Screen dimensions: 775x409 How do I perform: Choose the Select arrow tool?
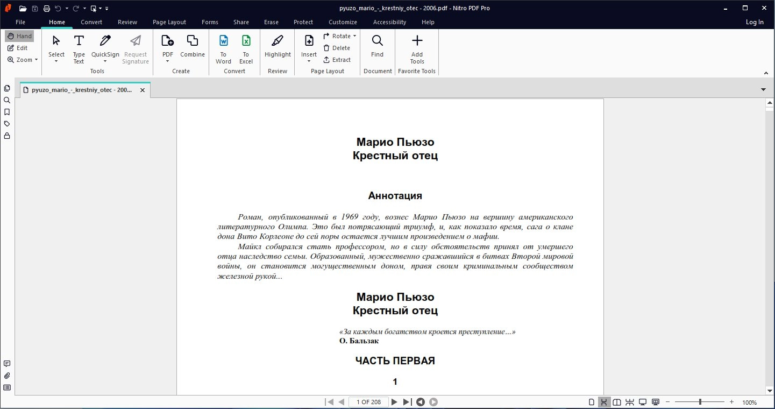pos(56,48)
